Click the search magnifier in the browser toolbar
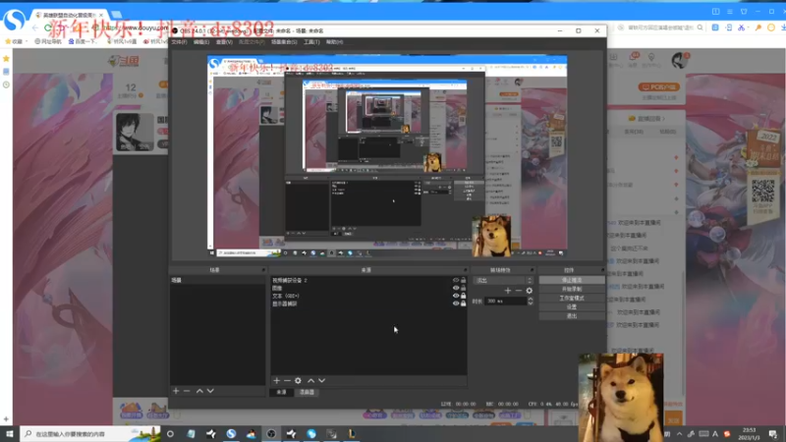Viewport: 786px width, 442px height. coord(700,28)
